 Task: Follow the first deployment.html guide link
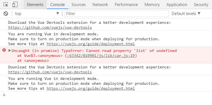(91, 44)
